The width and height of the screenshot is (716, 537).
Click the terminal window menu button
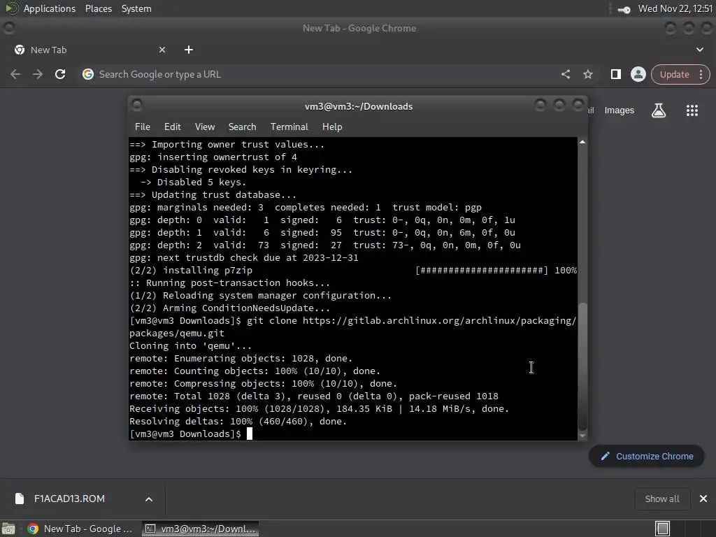coord(137,106)
